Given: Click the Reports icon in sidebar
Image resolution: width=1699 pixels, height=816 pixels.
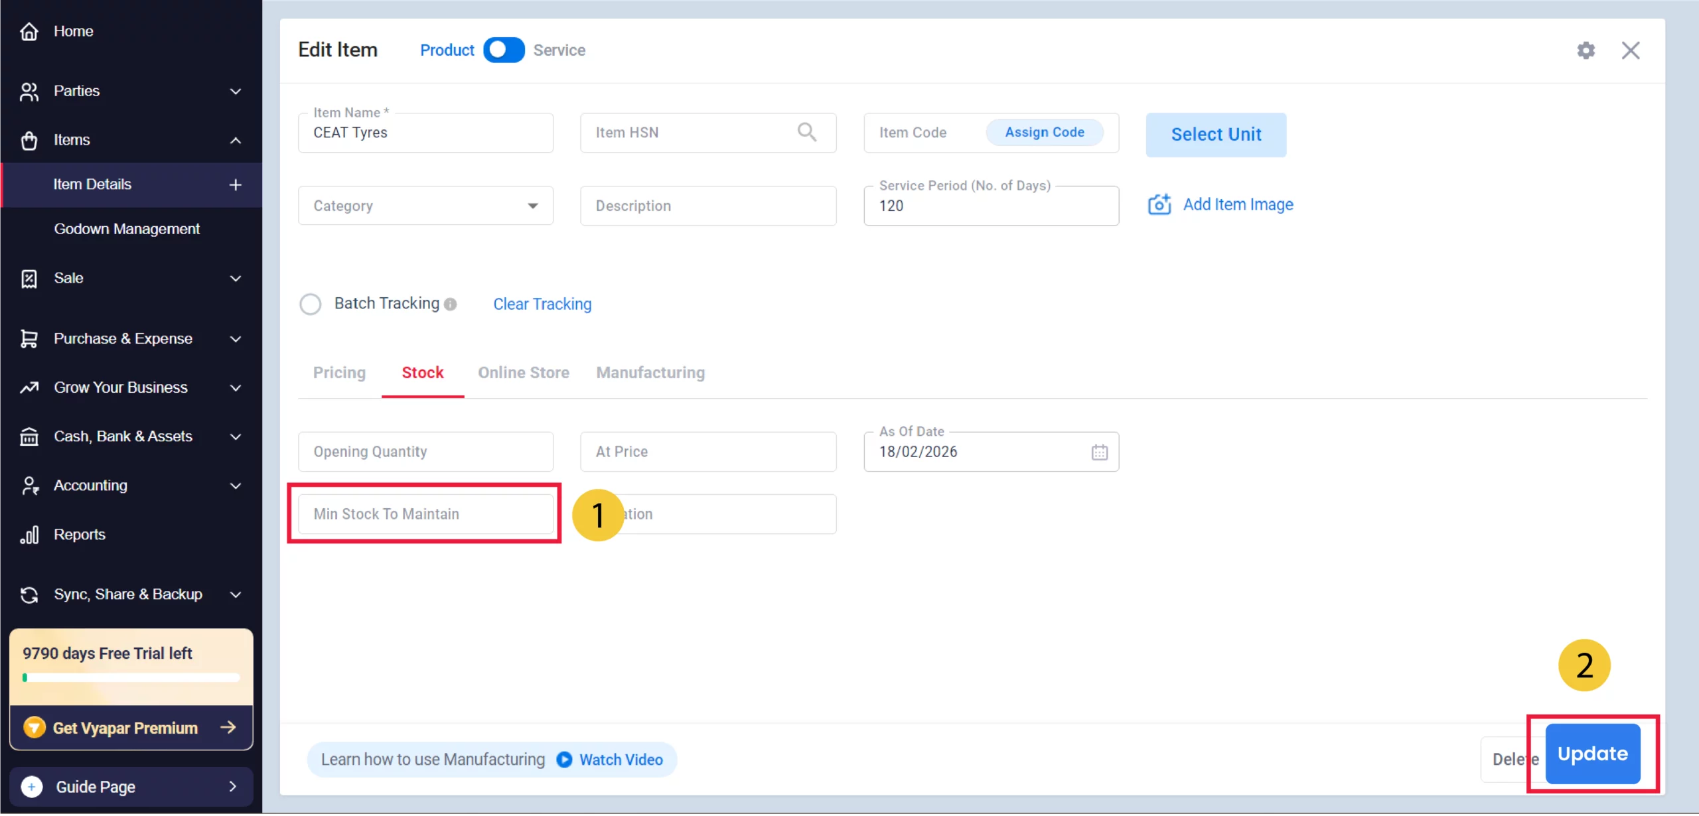Looking at the screenshot, I should (29, 534).
